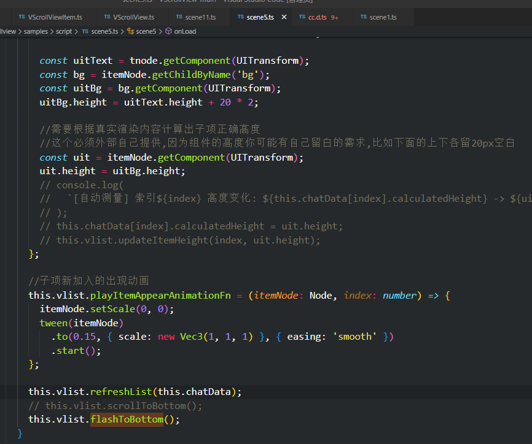The width and height of the screenshot is (532, 444).
Task: Click the tween function call
Action: click(x=53, y=323)
